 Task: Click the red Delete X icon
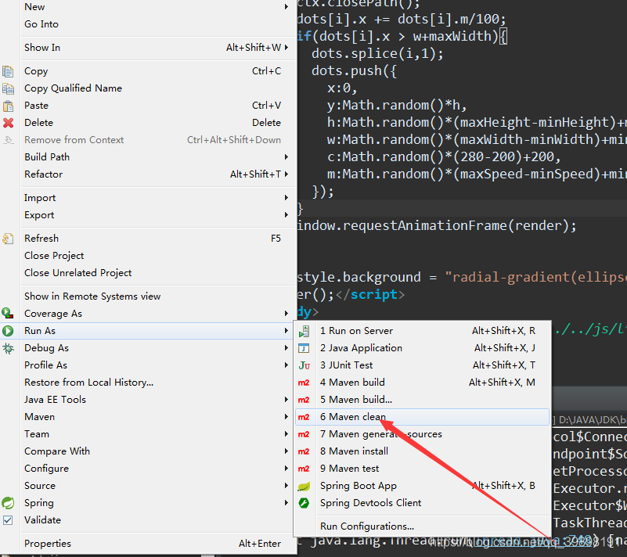tap(8, 123)
